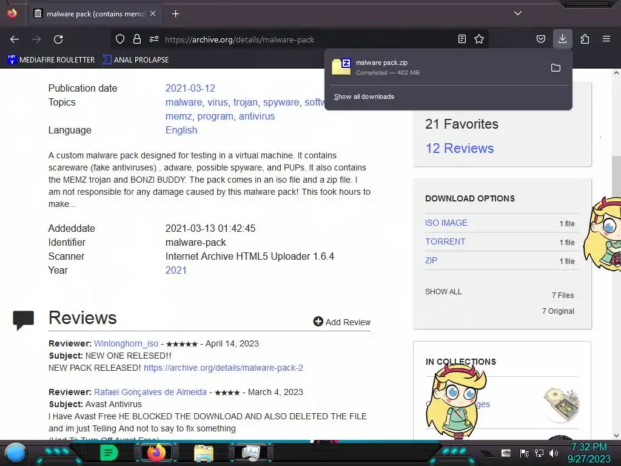
Task: Open a new tab with plus button
Action: 175,14
